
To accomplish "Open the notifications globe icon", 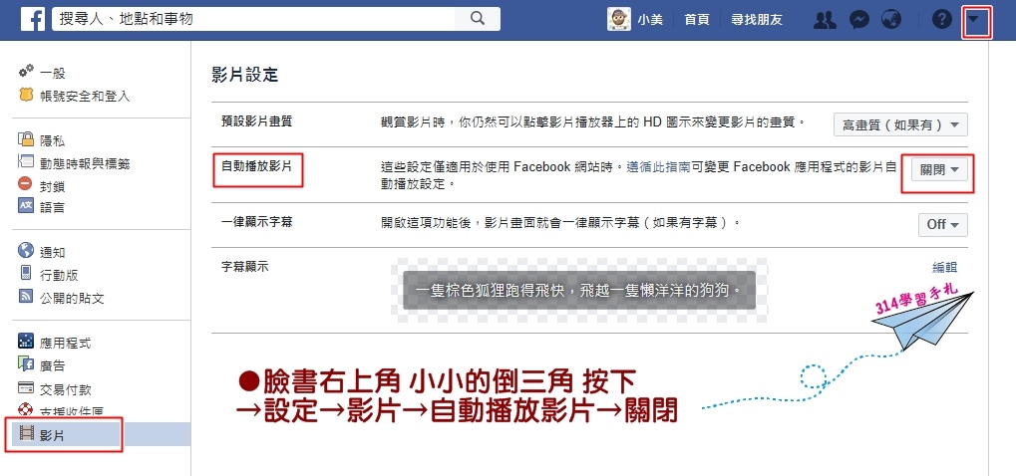I will pos(892,19).
